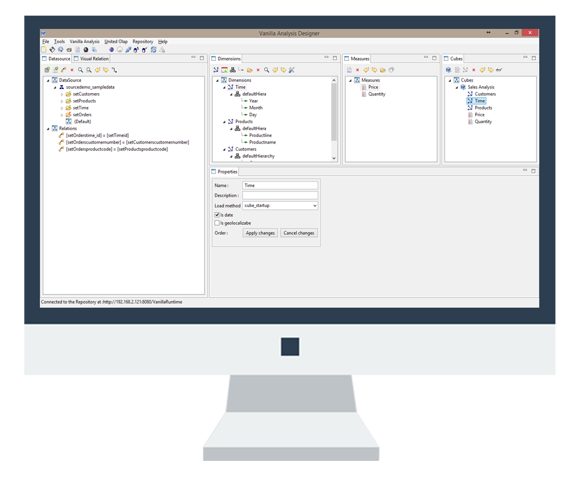Click the new document icon in main toolbar
Viewport: 578px width, 480px height.
pyautogui.click(x=44, y=50)
